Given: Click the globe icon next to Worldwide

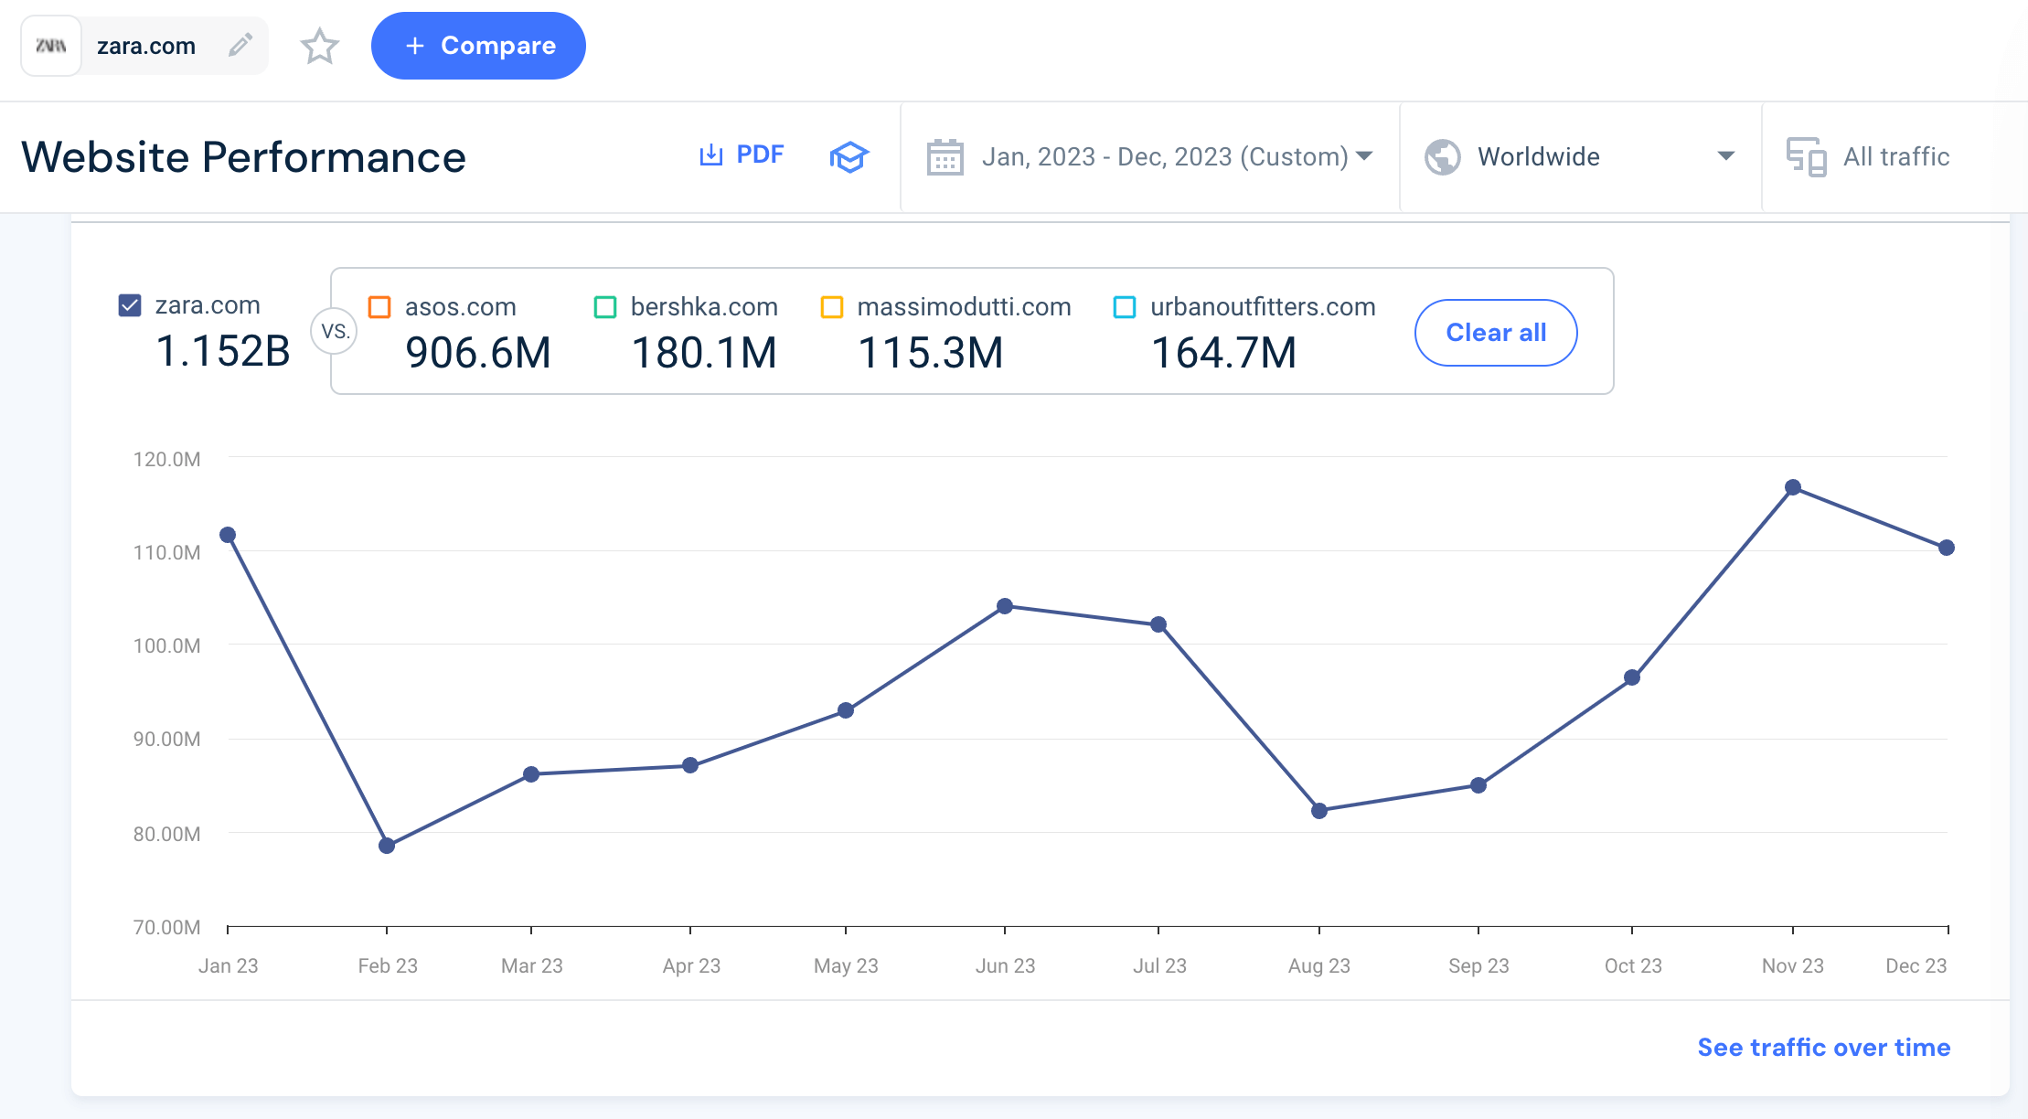Looking at the screenshot, I should (1443, 157).
